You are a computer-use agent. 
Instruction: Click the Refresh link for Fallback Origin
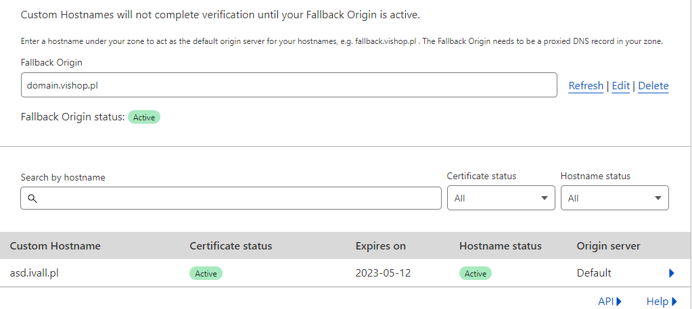586,86
